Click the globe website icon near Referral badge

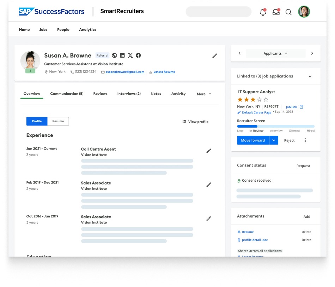pyautogui.click(x=114, y=55)
